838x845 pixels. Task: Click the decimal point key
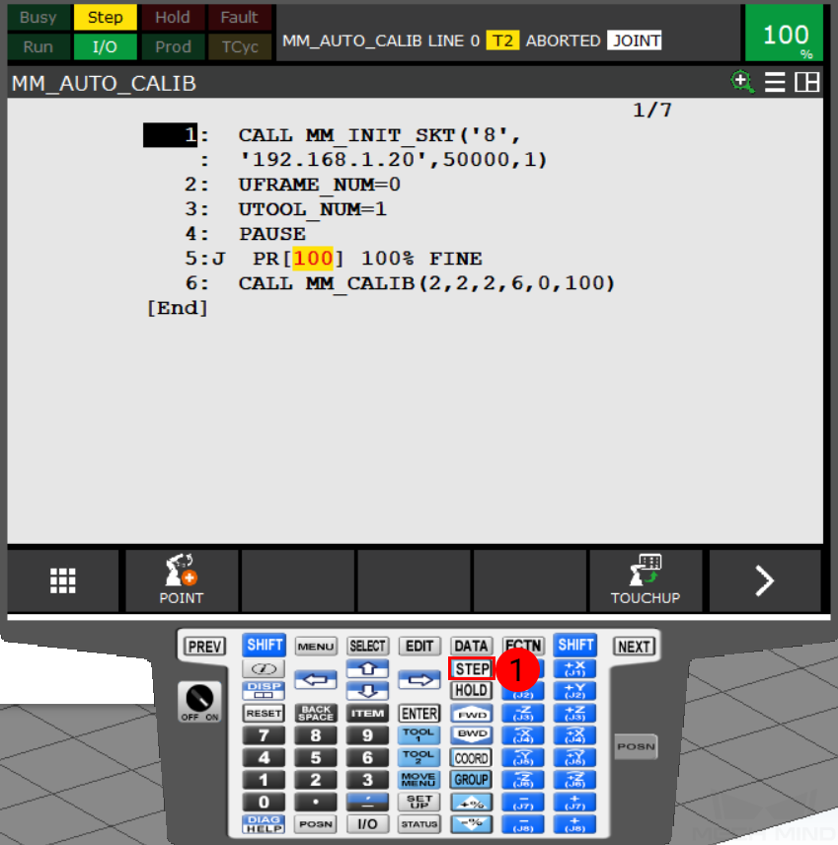tap(316, 803)
